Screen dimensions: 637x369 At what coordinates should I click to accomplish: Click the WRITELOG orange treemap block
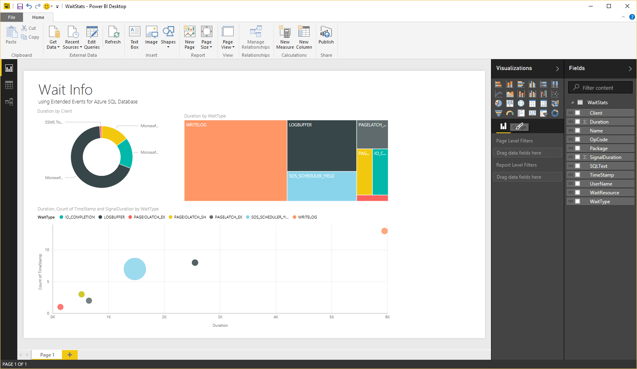pos(235,161)
